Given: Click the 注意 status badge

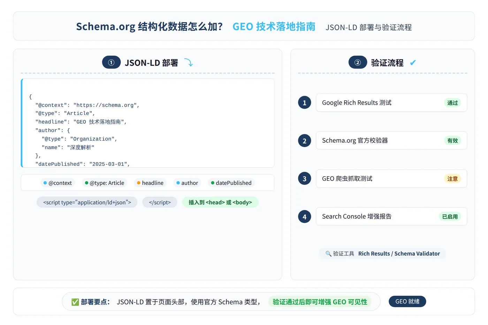Looking at the screenshot, I should click(452, 179).
